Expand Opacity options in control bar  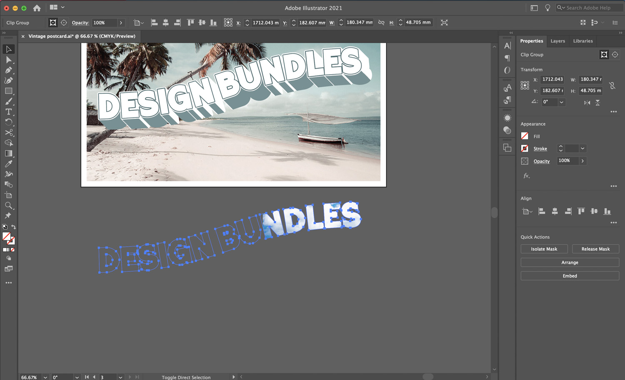coord(121,22)
